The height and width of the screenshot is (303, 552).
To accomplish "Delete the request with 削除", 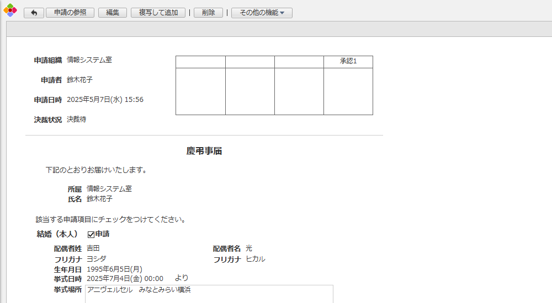I will (208, 13).
